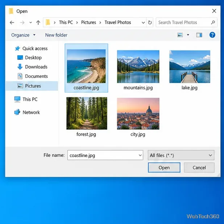Viewport: 224px width, 224px height.
Task: Select Quick access in the sidebar
Action: click(x=35, y=48)
